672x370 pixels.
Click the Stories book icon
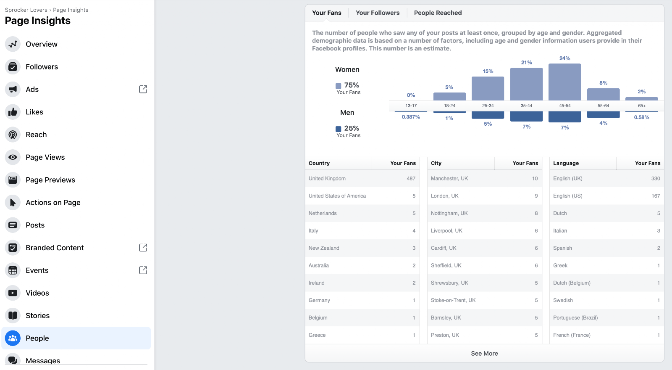[x=13, y=316]
